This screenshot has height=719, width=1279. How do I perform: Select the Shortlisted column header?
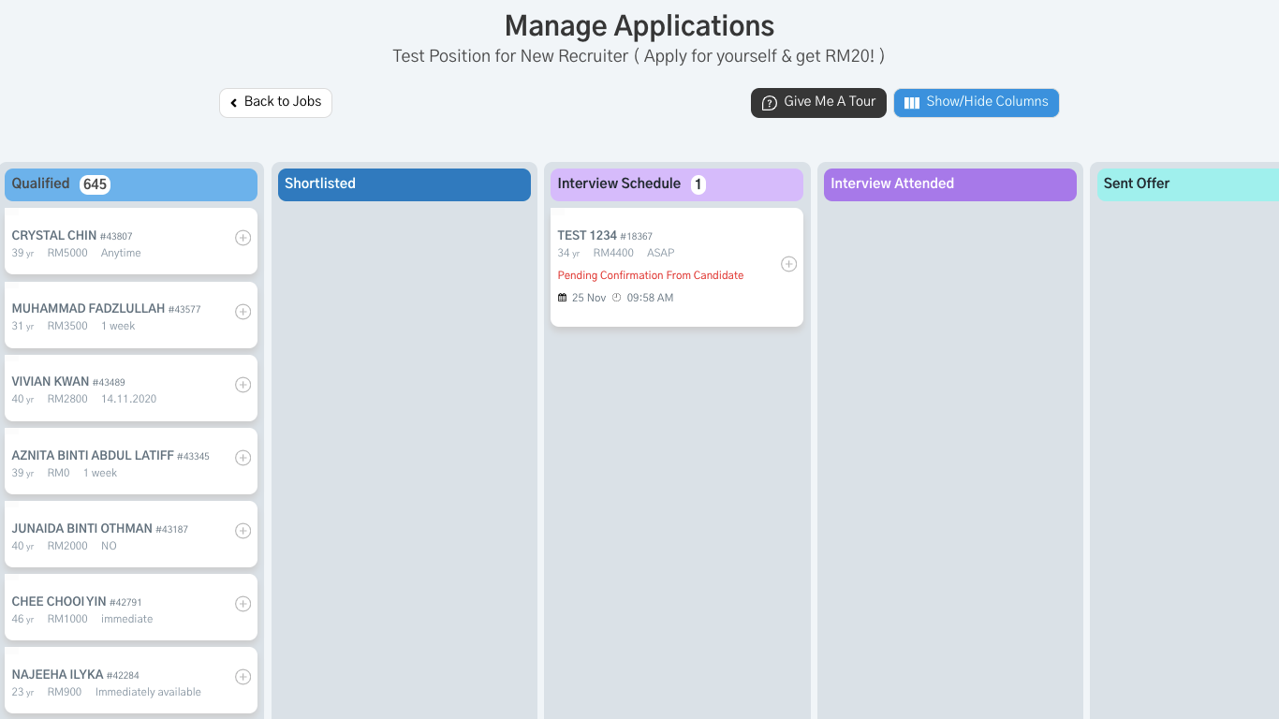coord(404,184)
